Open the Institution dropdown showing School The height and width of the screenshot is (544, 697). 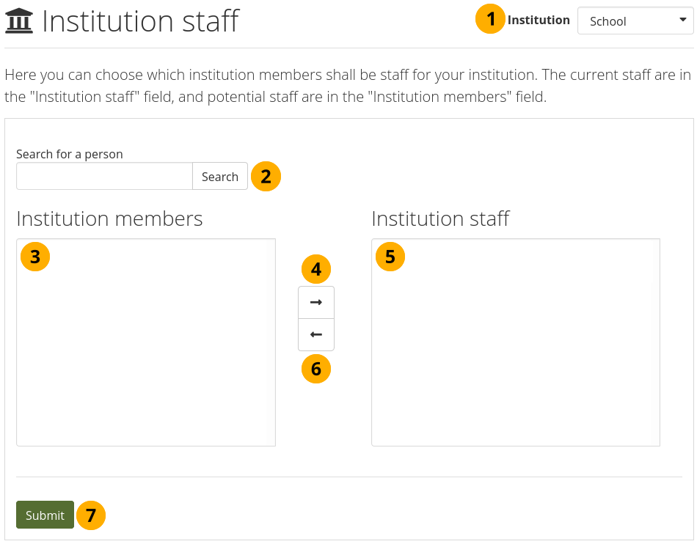(x=635, y=21)
